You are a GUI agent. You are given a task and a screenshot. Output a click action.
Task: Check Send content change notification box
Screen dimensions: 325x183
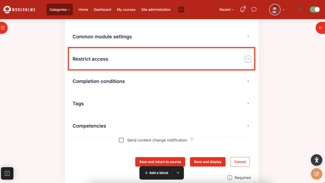point(121,140)
